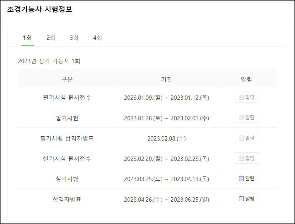Click the date range 2023.02.20.(월) ~ 2023.02.23.(목)
Screen dimensions: 295x224
pos(166,159)
